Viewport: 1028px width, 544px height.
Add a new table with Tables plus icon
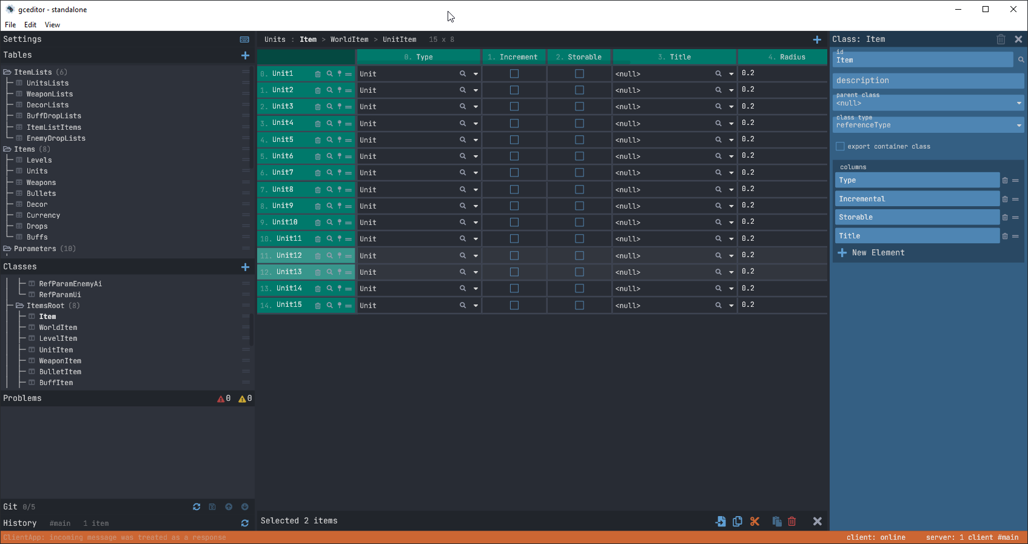(245, 55)
